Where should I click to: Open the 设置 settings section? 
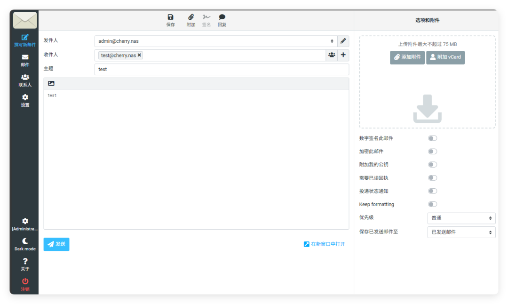25,101
